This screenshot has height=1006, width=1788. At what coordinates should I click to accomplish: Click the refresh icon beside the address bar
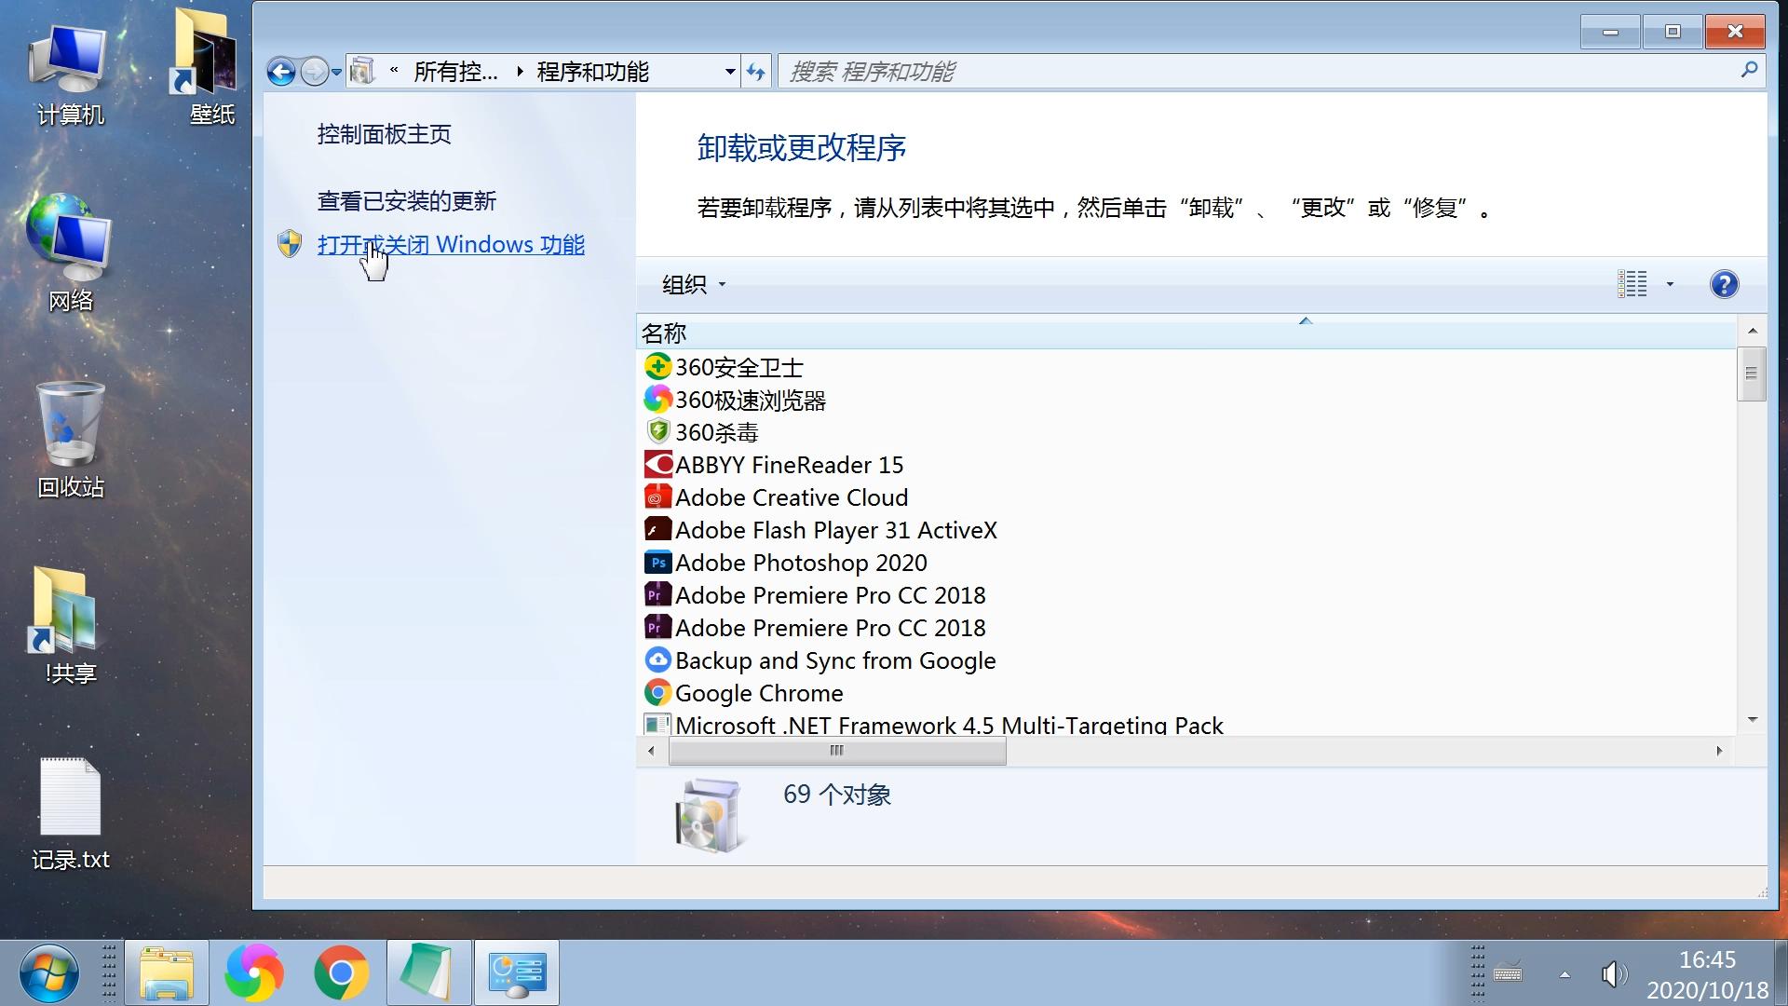click(755, 71)
